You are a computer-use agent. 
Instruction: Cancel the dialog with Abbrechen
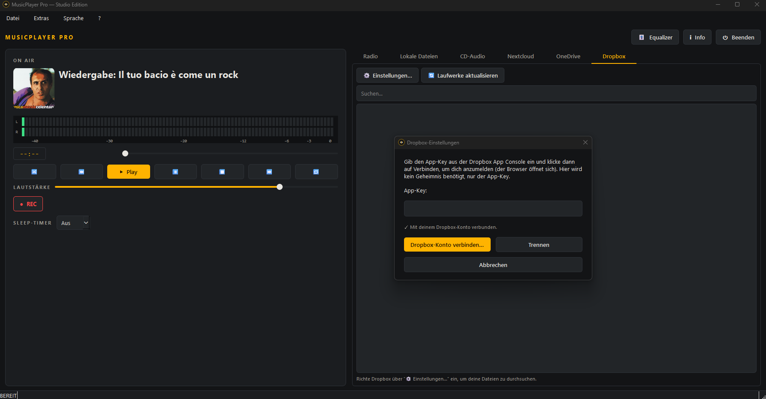493,265
